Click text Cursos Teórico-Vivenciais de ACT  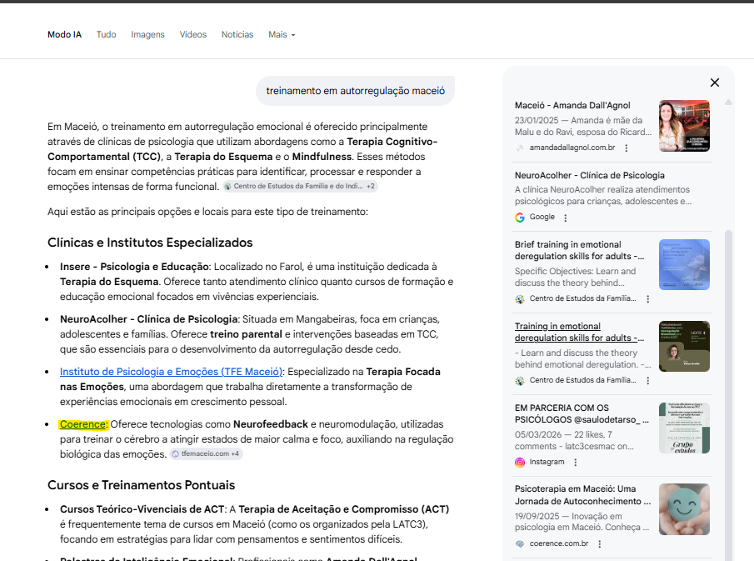(142, 509)
